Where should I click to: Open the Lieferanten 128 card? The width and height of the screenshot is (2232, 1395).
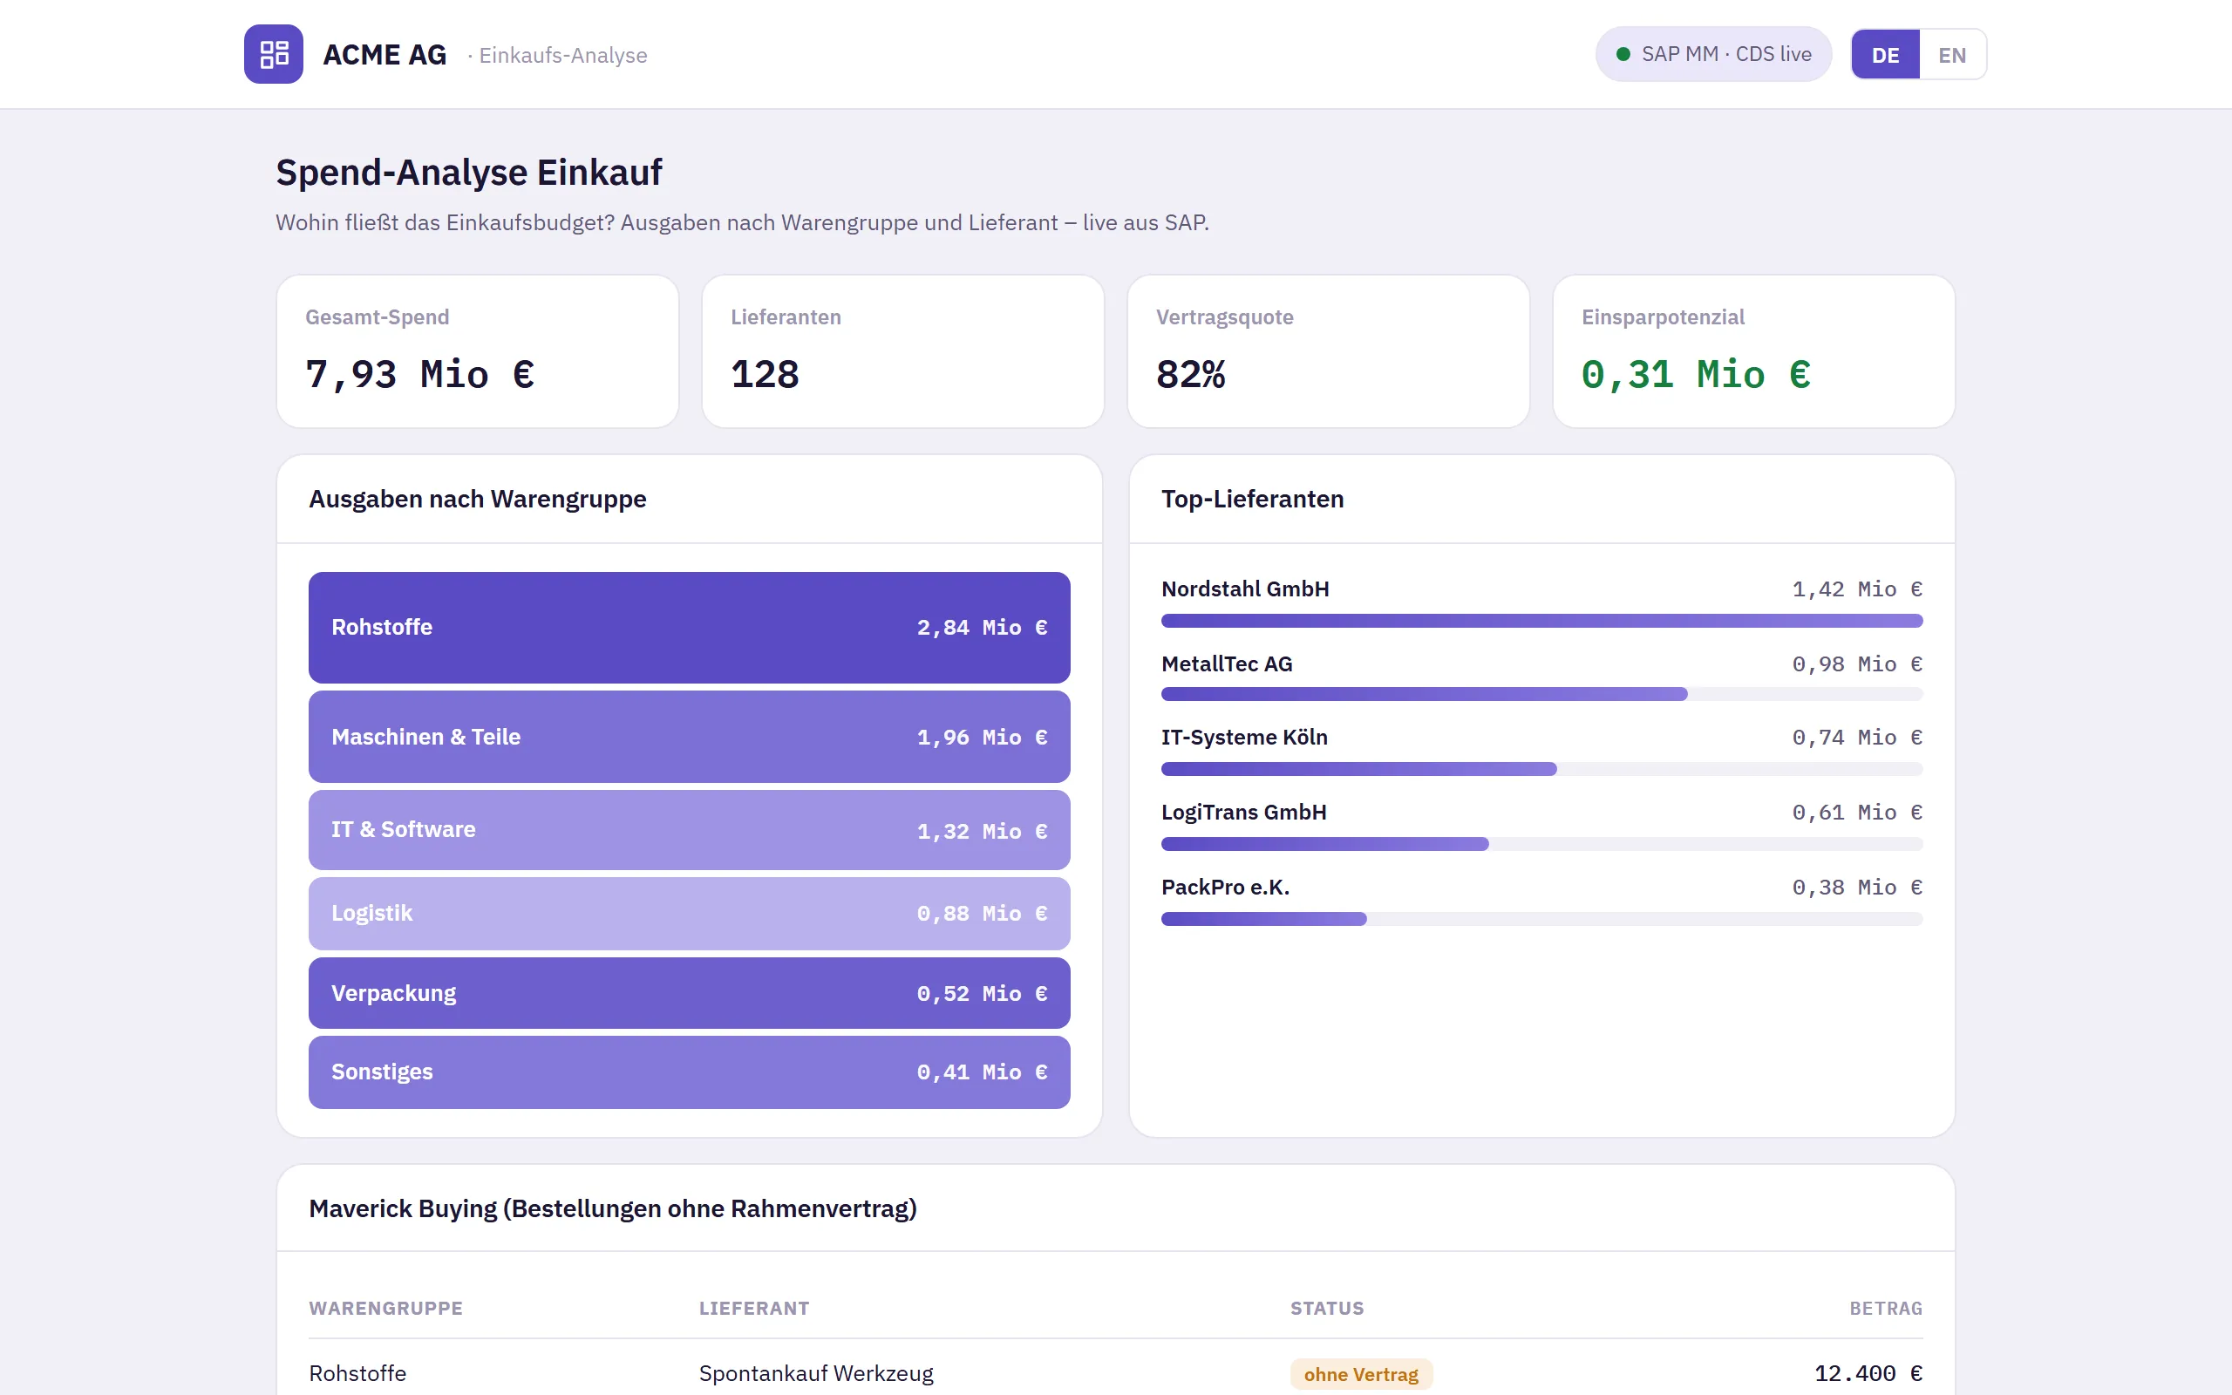point(903,351)
